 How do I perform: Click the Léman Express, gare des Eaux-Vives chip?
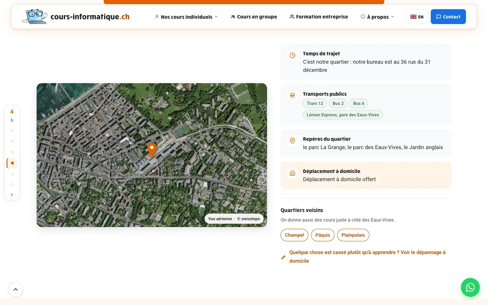pos(343,115)
